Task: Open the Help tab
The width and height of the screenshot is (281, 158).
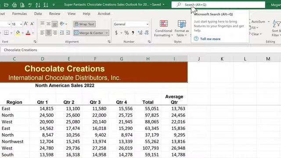Action: (86, 14)
